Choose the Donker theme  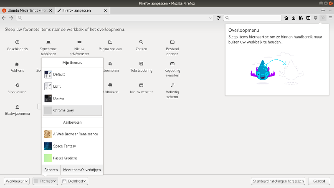(x=72, y=98)
